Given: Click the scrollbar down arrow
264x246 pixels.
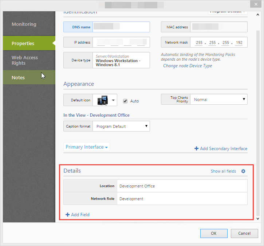Looking at the screenshot, I should click(257, 219).
